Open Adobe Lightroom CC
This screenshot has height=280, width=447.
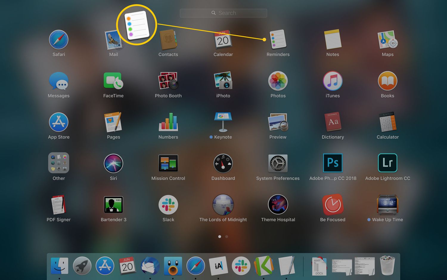pyautogui.click(x=388, y=163)
